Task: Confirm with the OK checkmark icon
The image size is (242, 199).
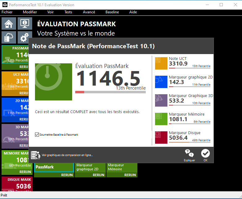Action: click(205, 155)
